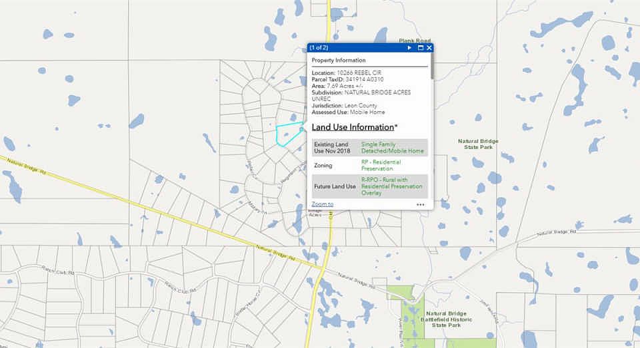
Task: Maximize the property information popup
Action: tap(421, 48)
